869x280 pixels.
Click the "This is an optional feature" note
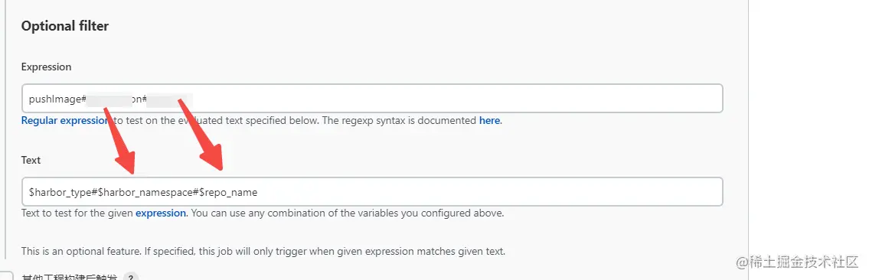pos(263,251)
